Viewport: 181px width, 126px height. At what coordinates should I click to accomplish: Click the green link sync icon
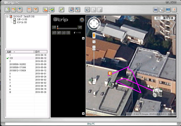(x=61, y=10)
